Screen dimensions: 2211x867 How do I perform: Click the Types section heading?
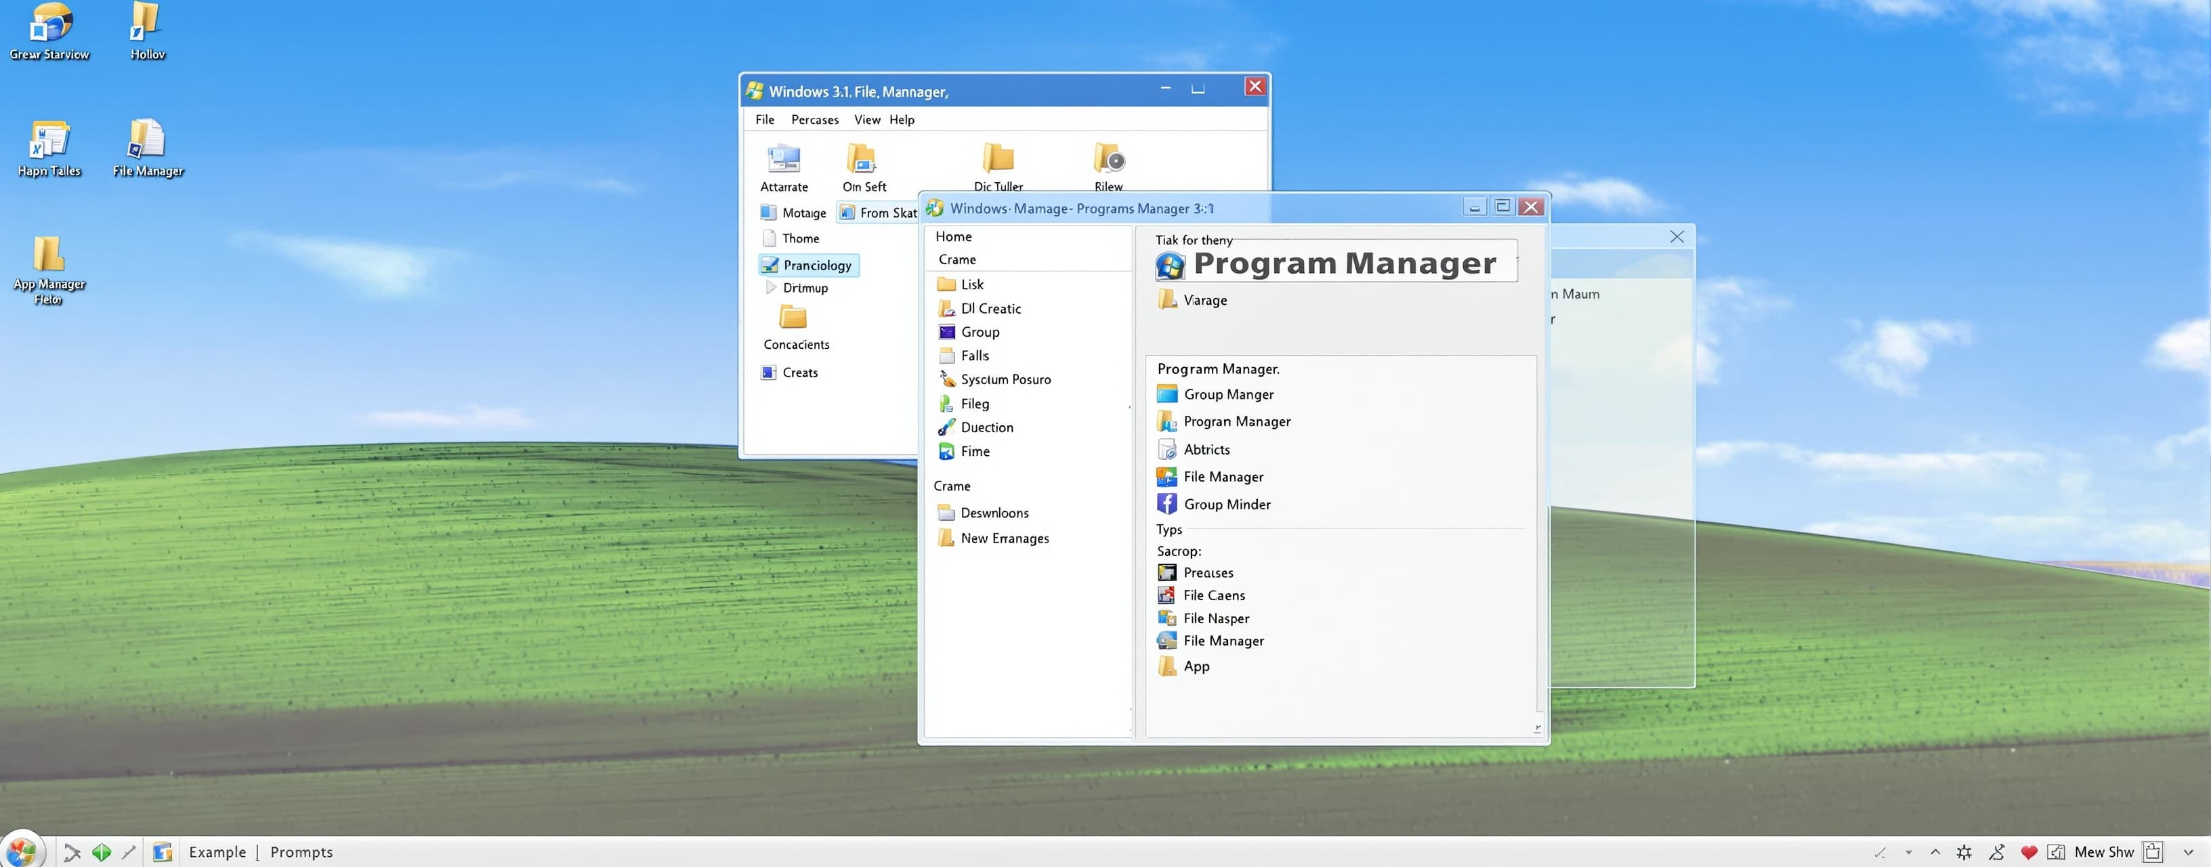pyautogui.click(x=1168, y=530)
